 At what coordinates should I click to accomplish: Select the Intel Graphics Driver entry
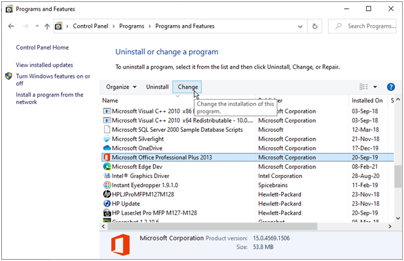tap(140, 175)
